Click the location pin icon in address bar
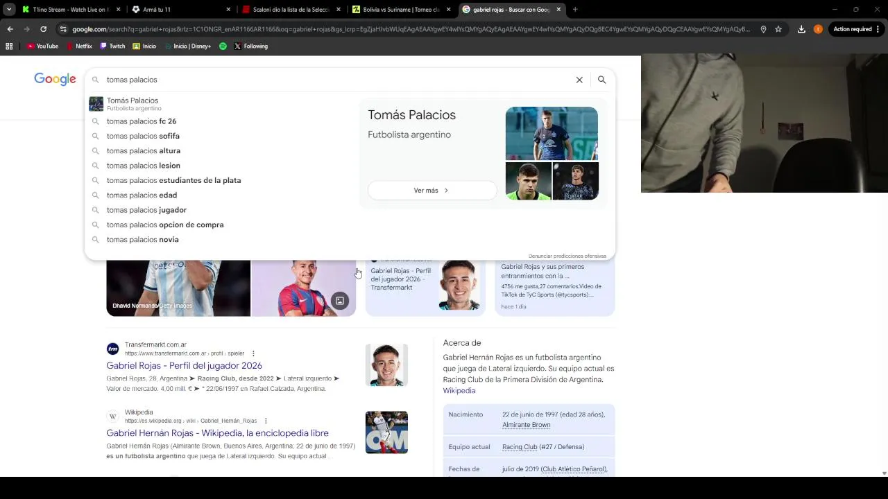This screenshot has height=499, width=888. (763, 29)
